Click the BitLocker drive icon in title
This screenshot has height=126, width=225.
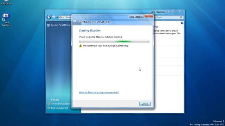[80, 22]
